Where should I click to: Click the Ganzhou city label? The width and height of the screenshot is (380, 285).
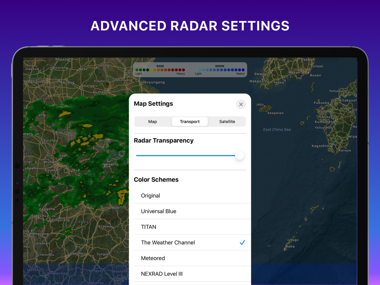click(x=78, y=253)
